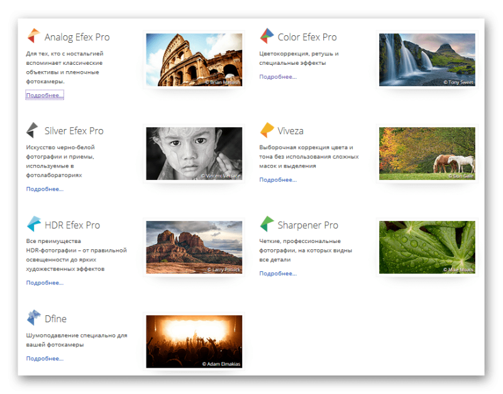Open the black-and-white child portrait thumbnail
Viewport: 503px width, 394px height.
(194, 154)
